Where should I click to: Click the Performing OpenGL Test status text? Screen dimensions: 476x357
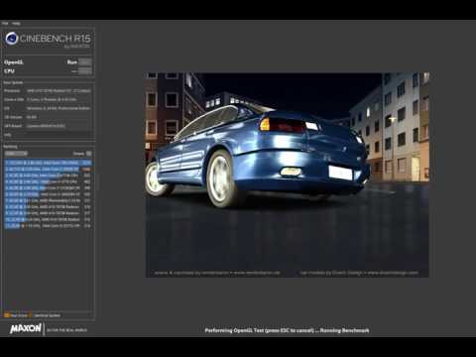pos(287,330)
